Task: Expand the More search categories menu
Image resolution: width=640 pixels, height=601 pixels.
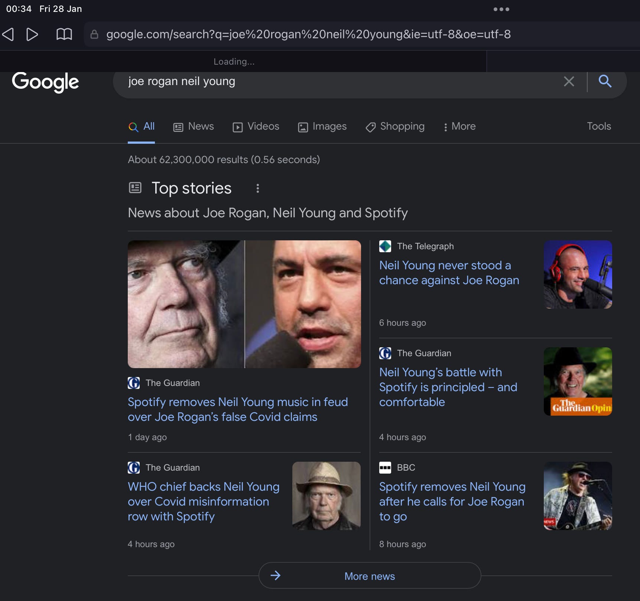Action: tap(459, 127)
